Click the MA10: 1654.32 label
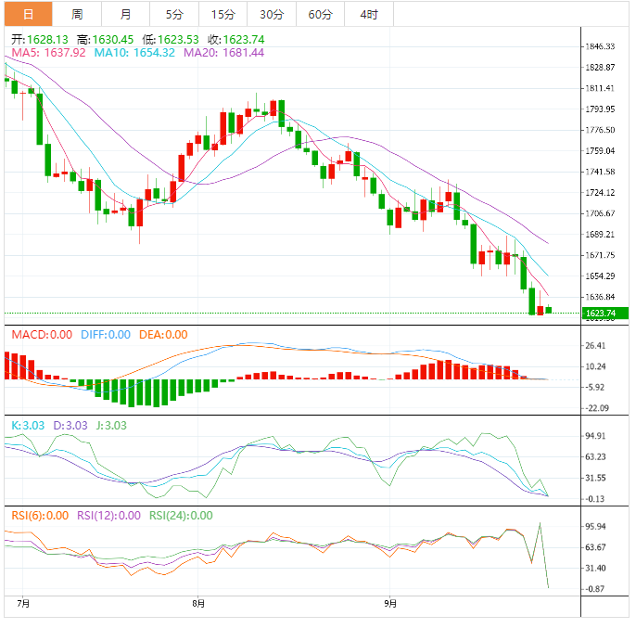Screen dimensions: 636x628 [134, 53]
